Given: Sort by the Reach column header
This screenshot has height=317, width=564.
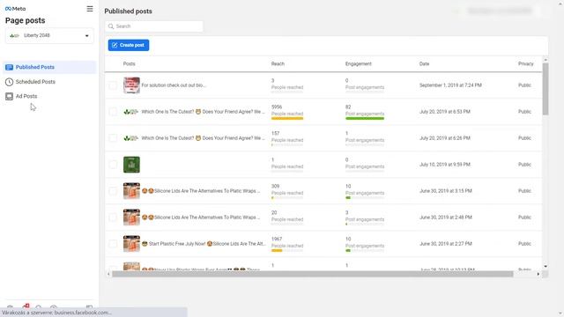Looking at the screenshot, I should coord(278,64).
